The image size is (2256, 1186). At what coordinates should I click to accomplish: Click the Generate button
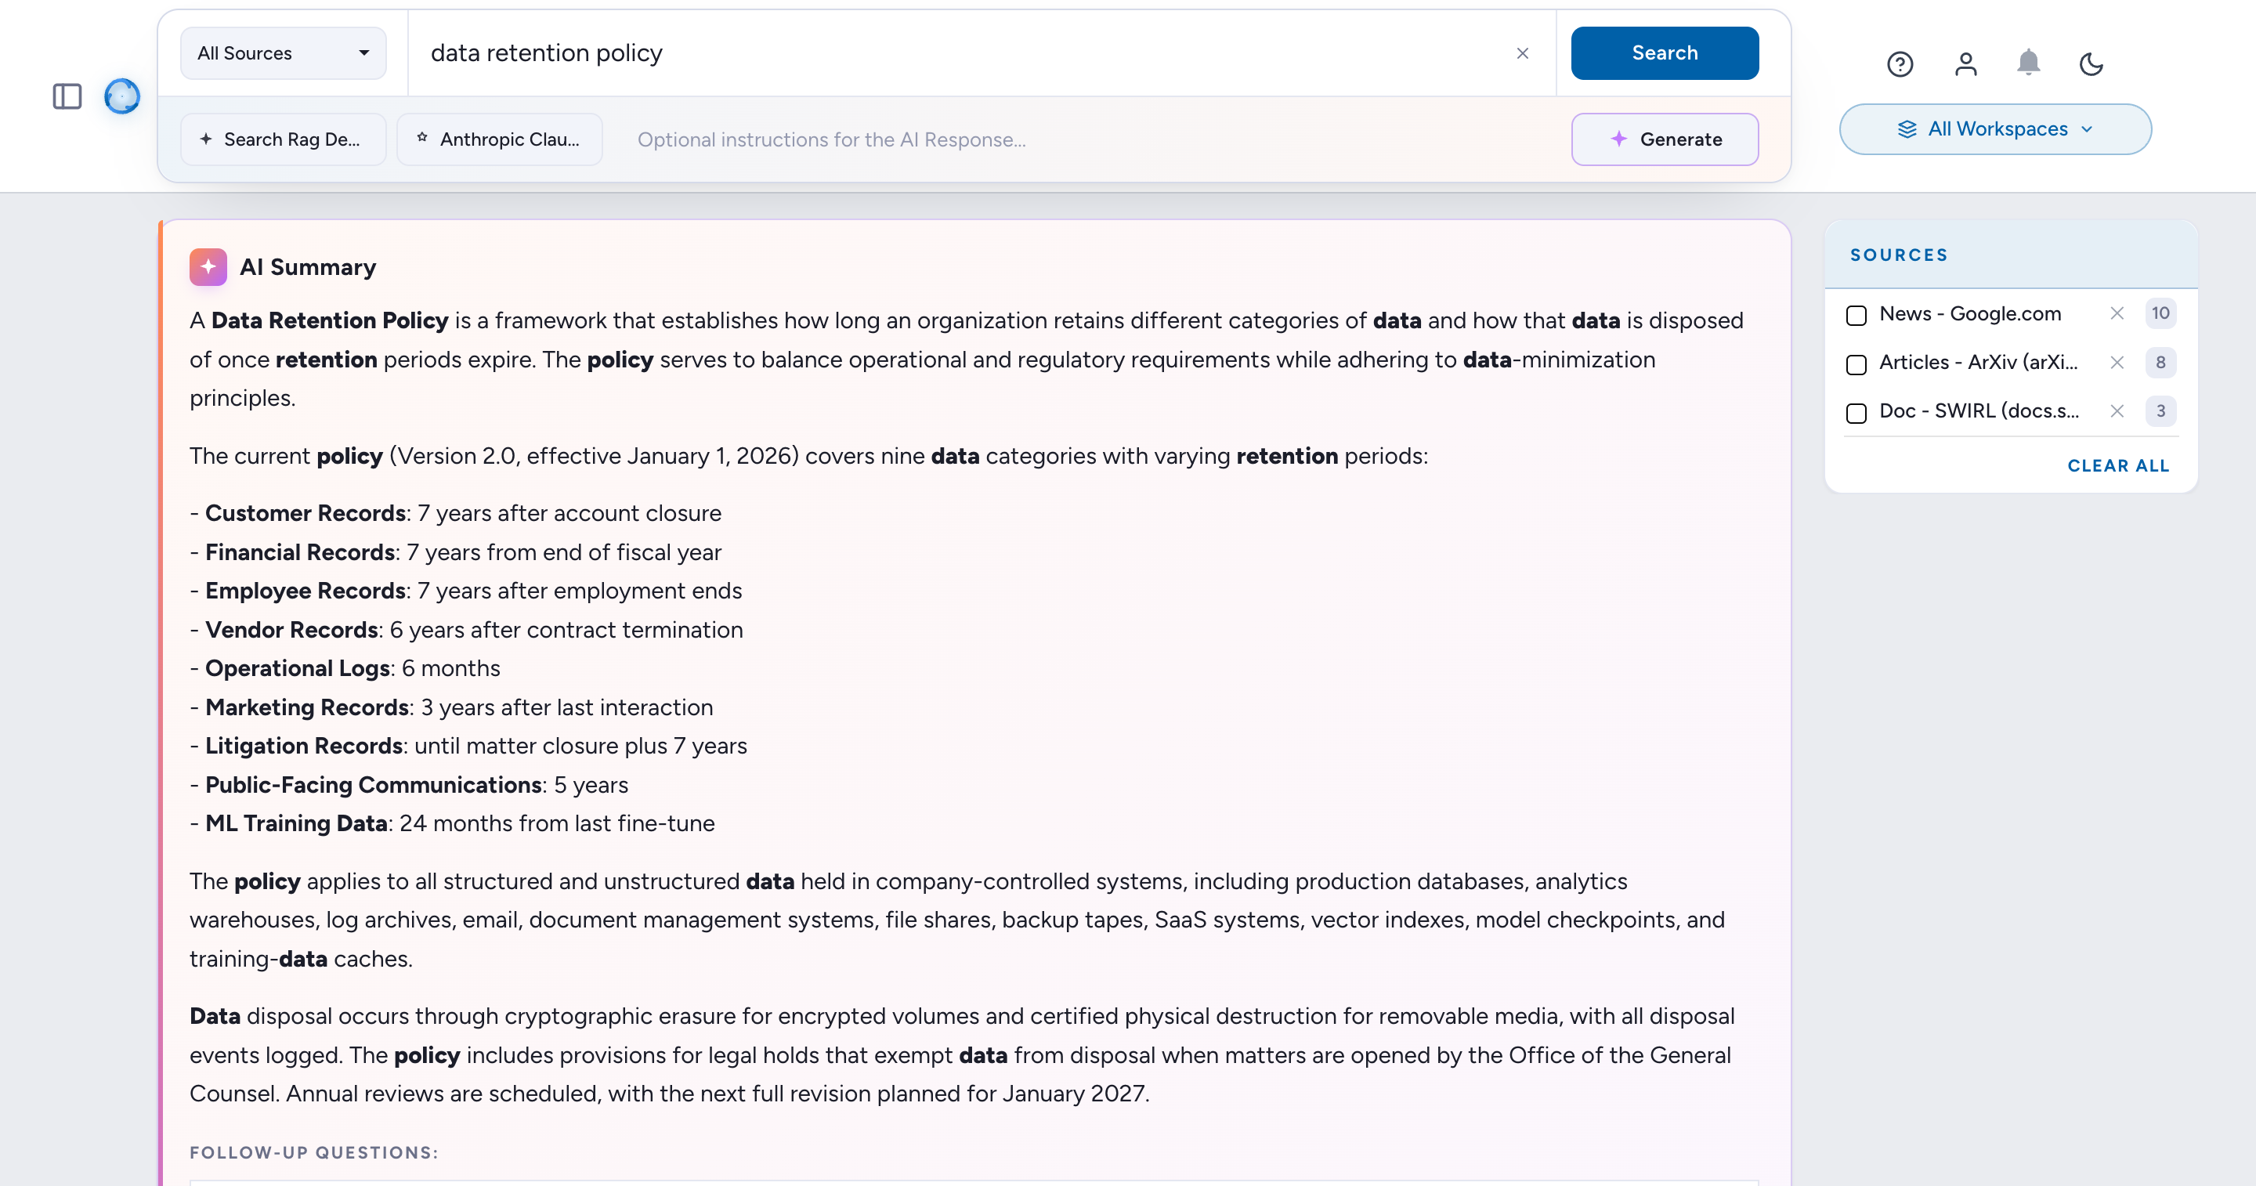point(1664,139)
